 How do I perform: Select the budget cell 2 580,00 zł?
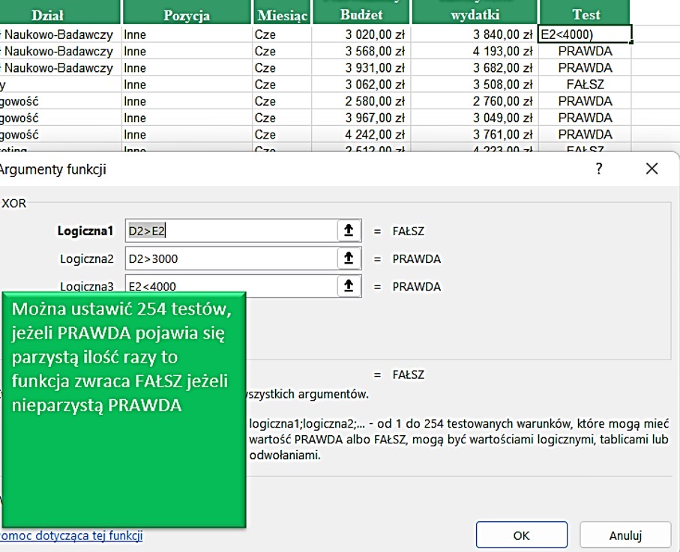(361, 101)
